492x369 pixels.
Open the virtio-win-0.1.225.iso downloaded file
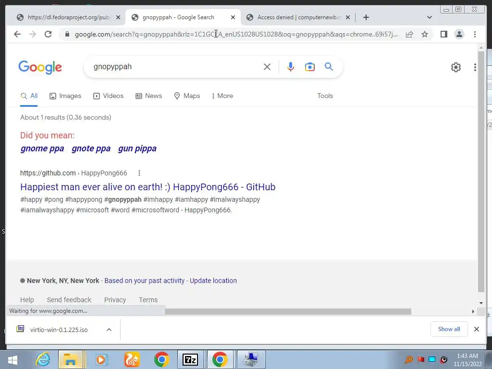click(59, 330)
